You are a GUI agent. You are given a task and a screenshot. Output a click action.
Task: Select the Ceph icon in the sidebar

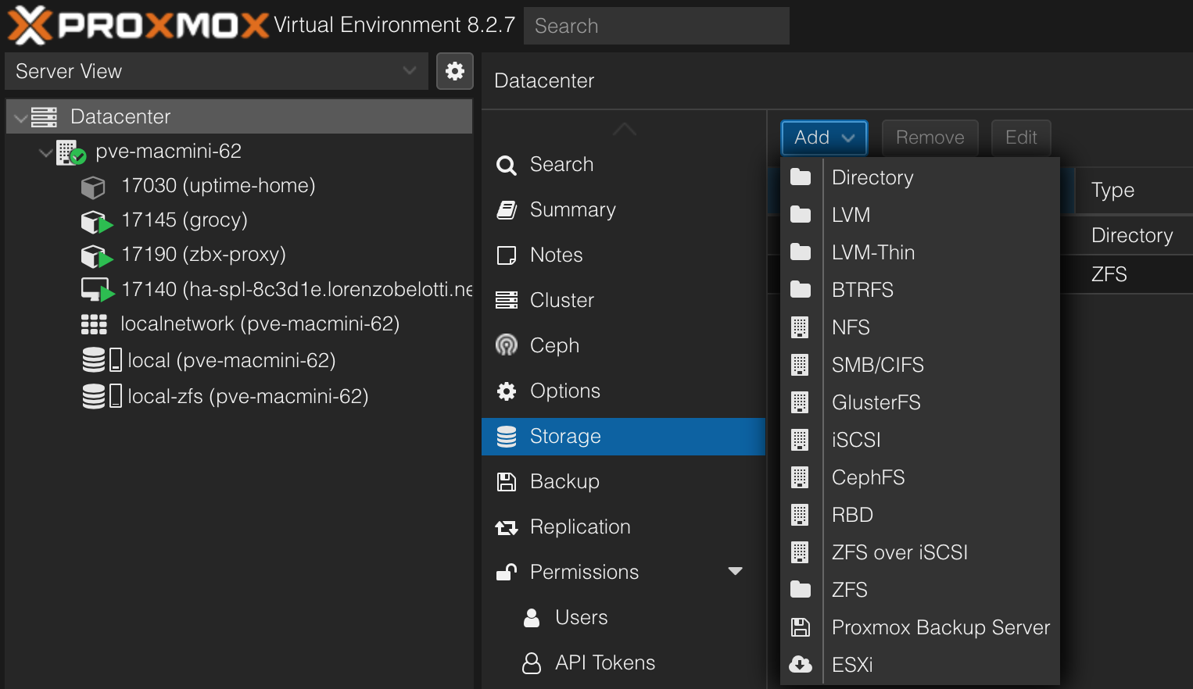(x=506, y=345)
